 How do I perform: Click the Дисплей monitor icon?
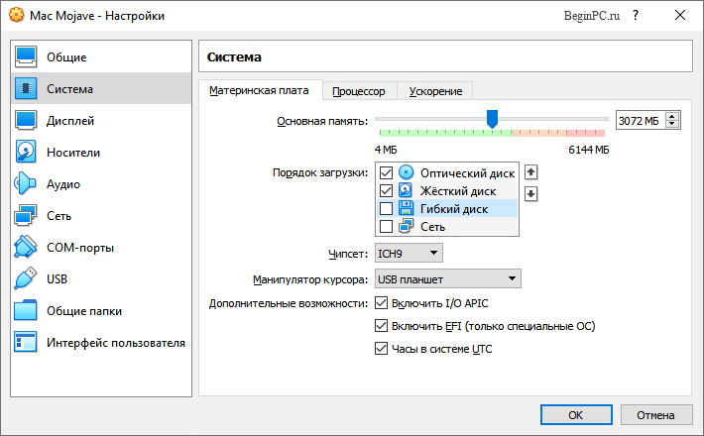[26, 120]
